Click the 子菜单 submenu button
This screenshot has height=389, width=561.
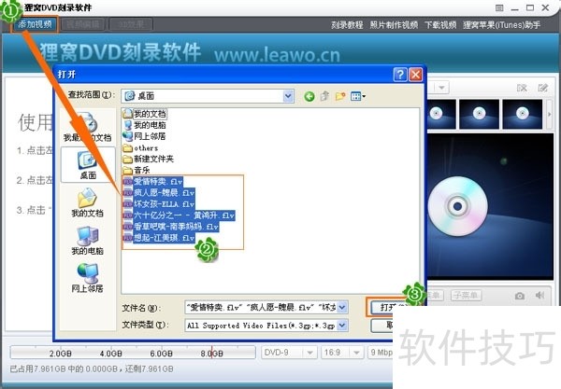[x=466, y=296]
